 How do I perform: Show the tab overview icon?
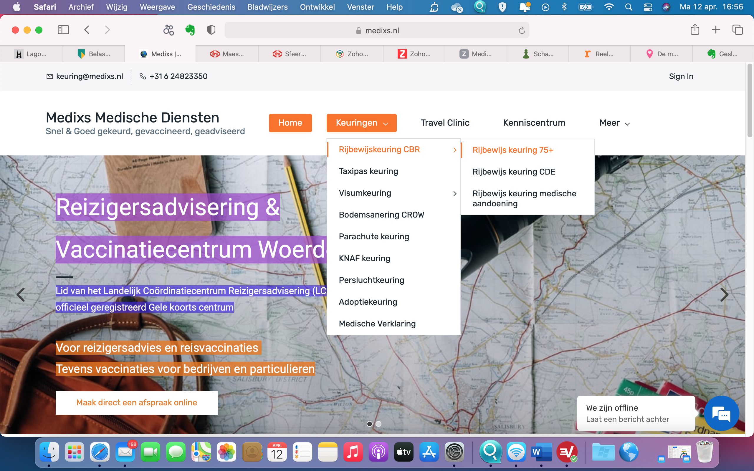pos(738,30)
